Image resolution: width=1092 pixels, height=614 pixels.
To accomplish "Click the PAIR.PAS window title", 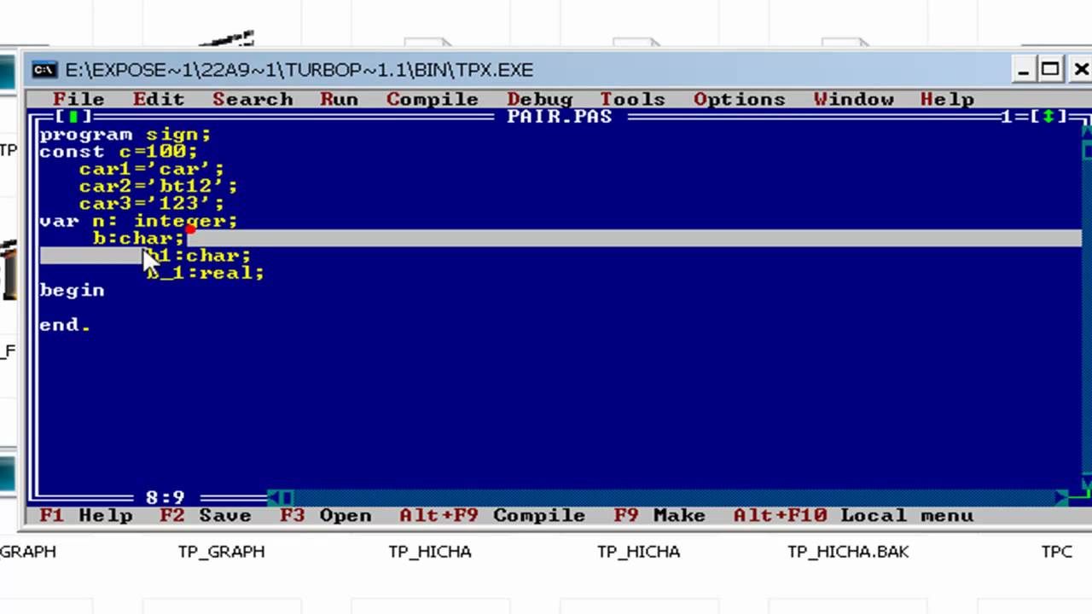I will point(560,117).
